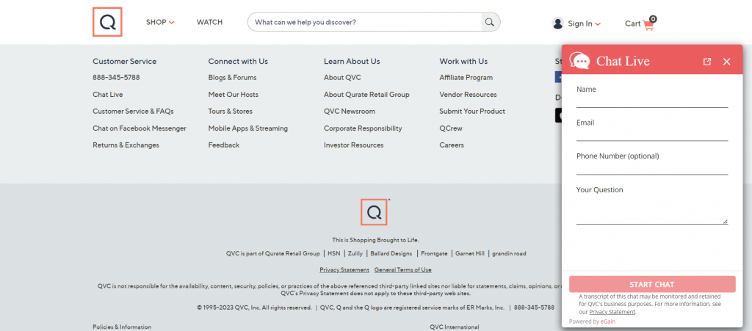Open the shopping cart icon
Screen dimensions: 752x331
coord(650,23)
